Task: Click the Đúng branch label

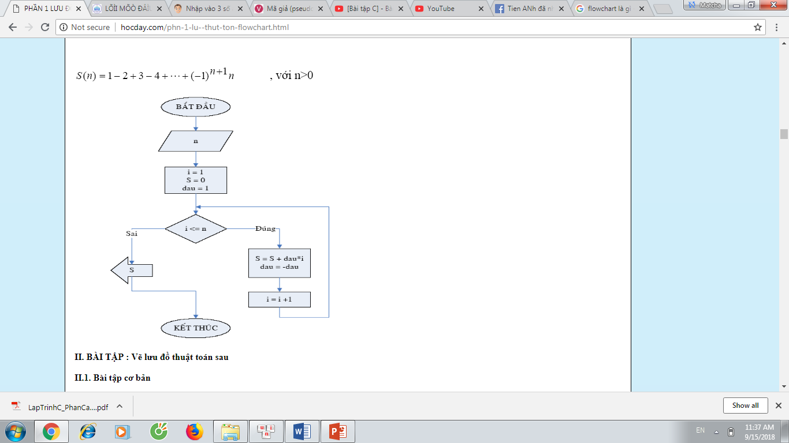Action: [x=266, y=229]
